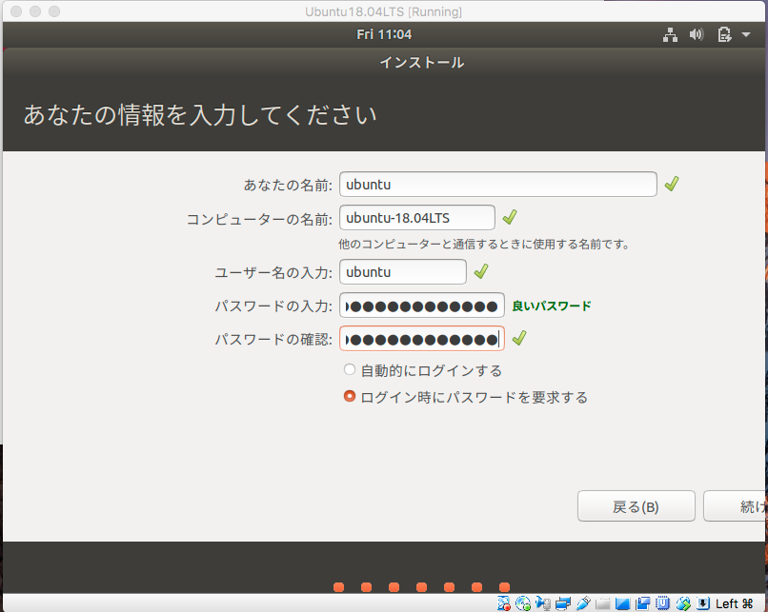Click VirtualBox network adapters icon
The width and height of the screenshot is (768, 612).
point(563,603)
